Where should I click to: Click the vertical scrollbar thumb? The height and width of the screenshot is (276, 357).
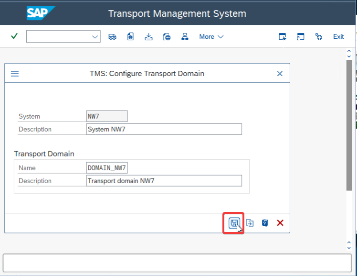(349, 125)
